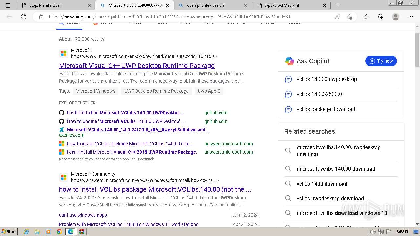420x236 pixels.
Task: Search related 'vclibs uwpdesktop download'
Action: 330,198
